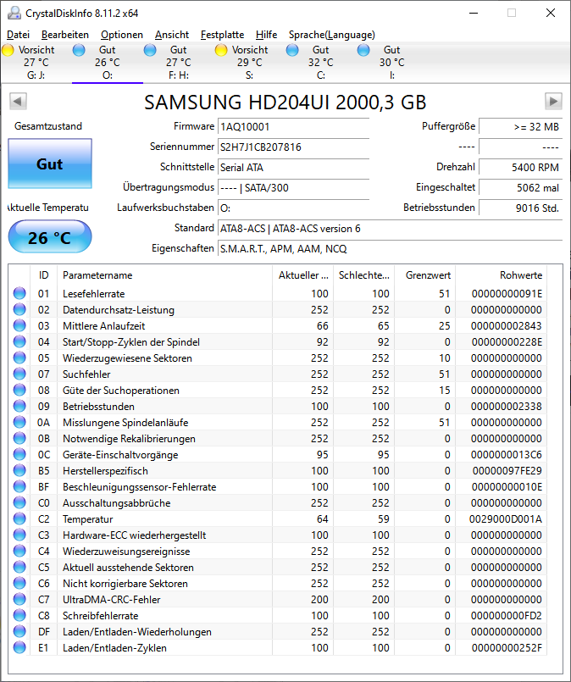571x682 pixels.
Task: Click the Gut overall health status button
Action: pos(50,164)
